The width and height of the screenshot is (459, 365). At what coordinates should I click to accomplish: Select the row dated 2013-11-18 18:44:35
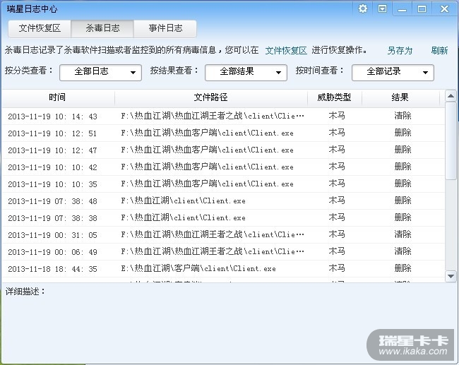point(223,269)
